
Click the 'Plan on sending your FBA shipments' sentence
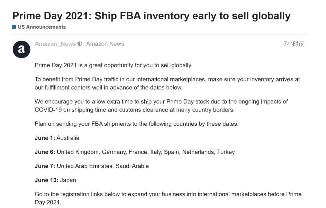137,124
